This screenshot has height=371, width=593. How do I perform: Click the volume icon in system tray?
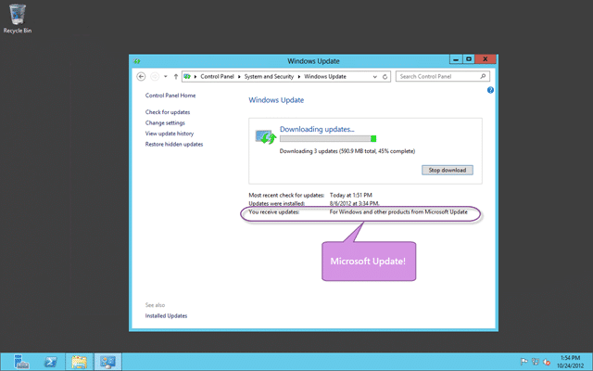tap(547, 362)
